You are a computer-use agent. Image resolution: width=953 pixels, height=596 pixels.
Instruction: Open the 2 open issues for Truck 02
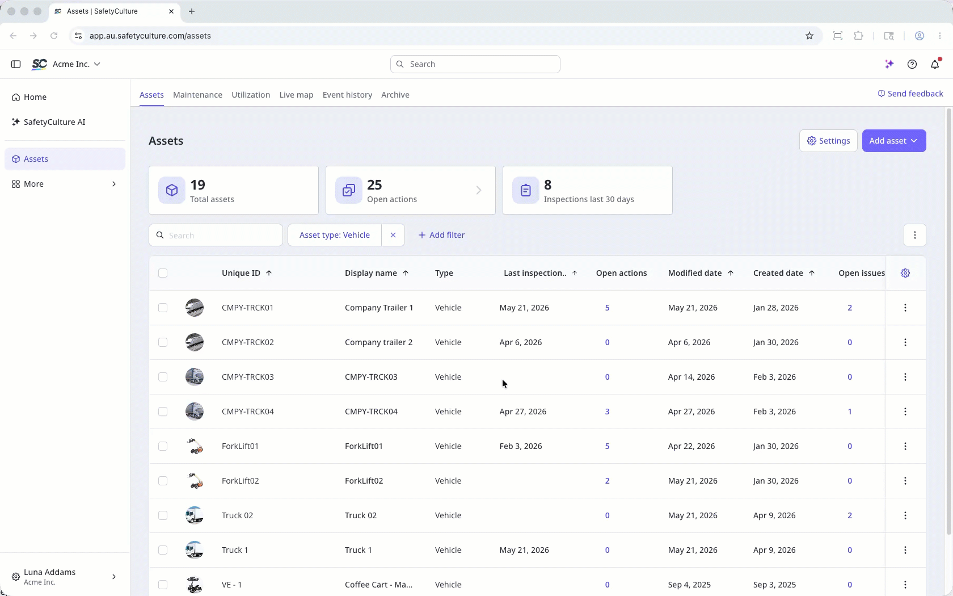(850, 515)
